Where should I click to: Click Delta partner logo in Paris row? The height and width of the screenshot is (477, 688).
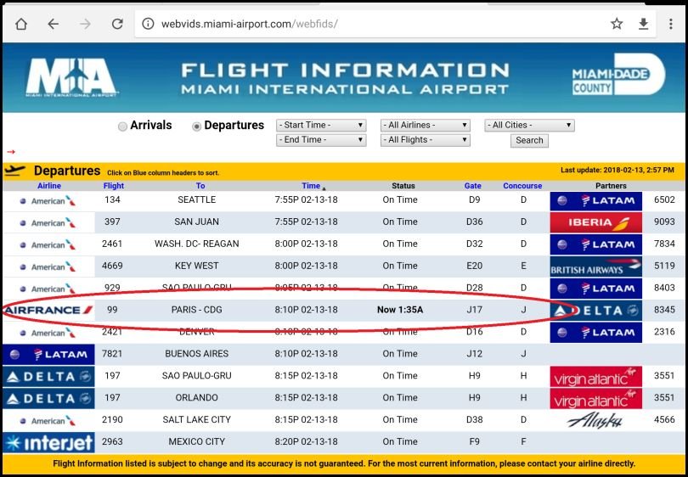pos(596,311)
